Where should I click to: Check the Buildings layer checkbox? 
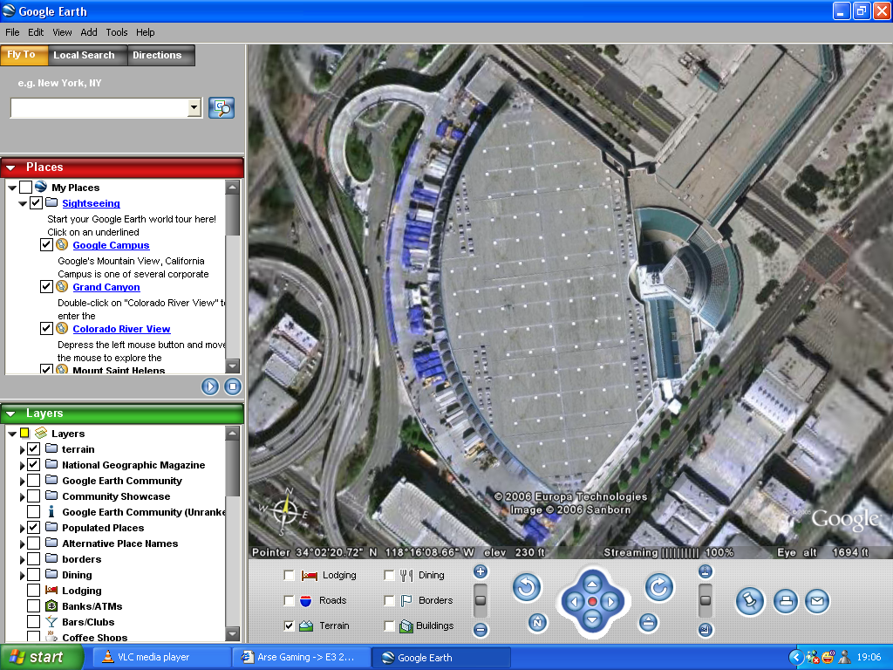pyautogui.click(x=390, y=626)
